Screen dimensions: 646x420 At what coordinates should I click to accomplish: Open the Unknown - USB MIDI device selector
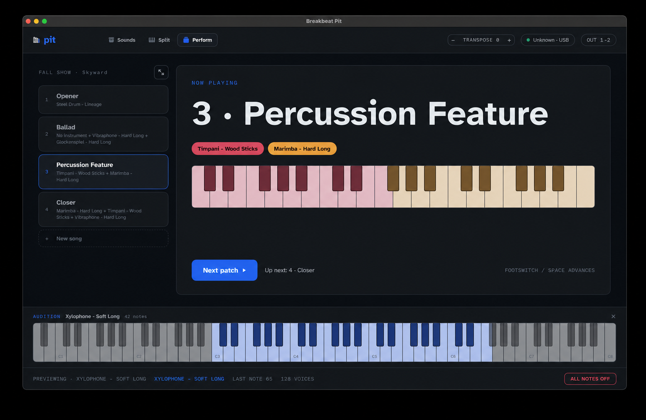click(547, 40)
